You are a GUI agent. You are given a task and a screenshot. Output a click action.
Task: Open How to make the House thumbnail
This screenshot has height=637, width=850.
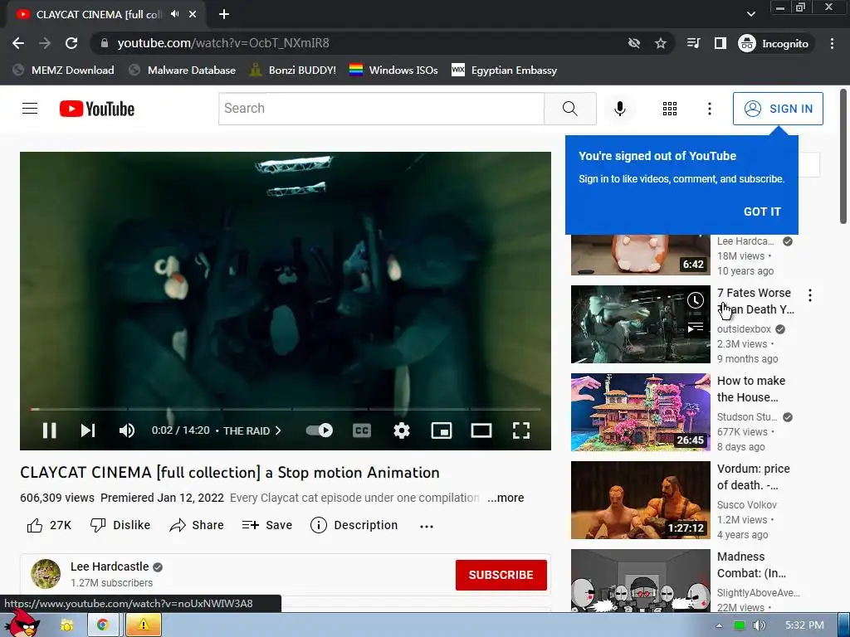point(640,412)
